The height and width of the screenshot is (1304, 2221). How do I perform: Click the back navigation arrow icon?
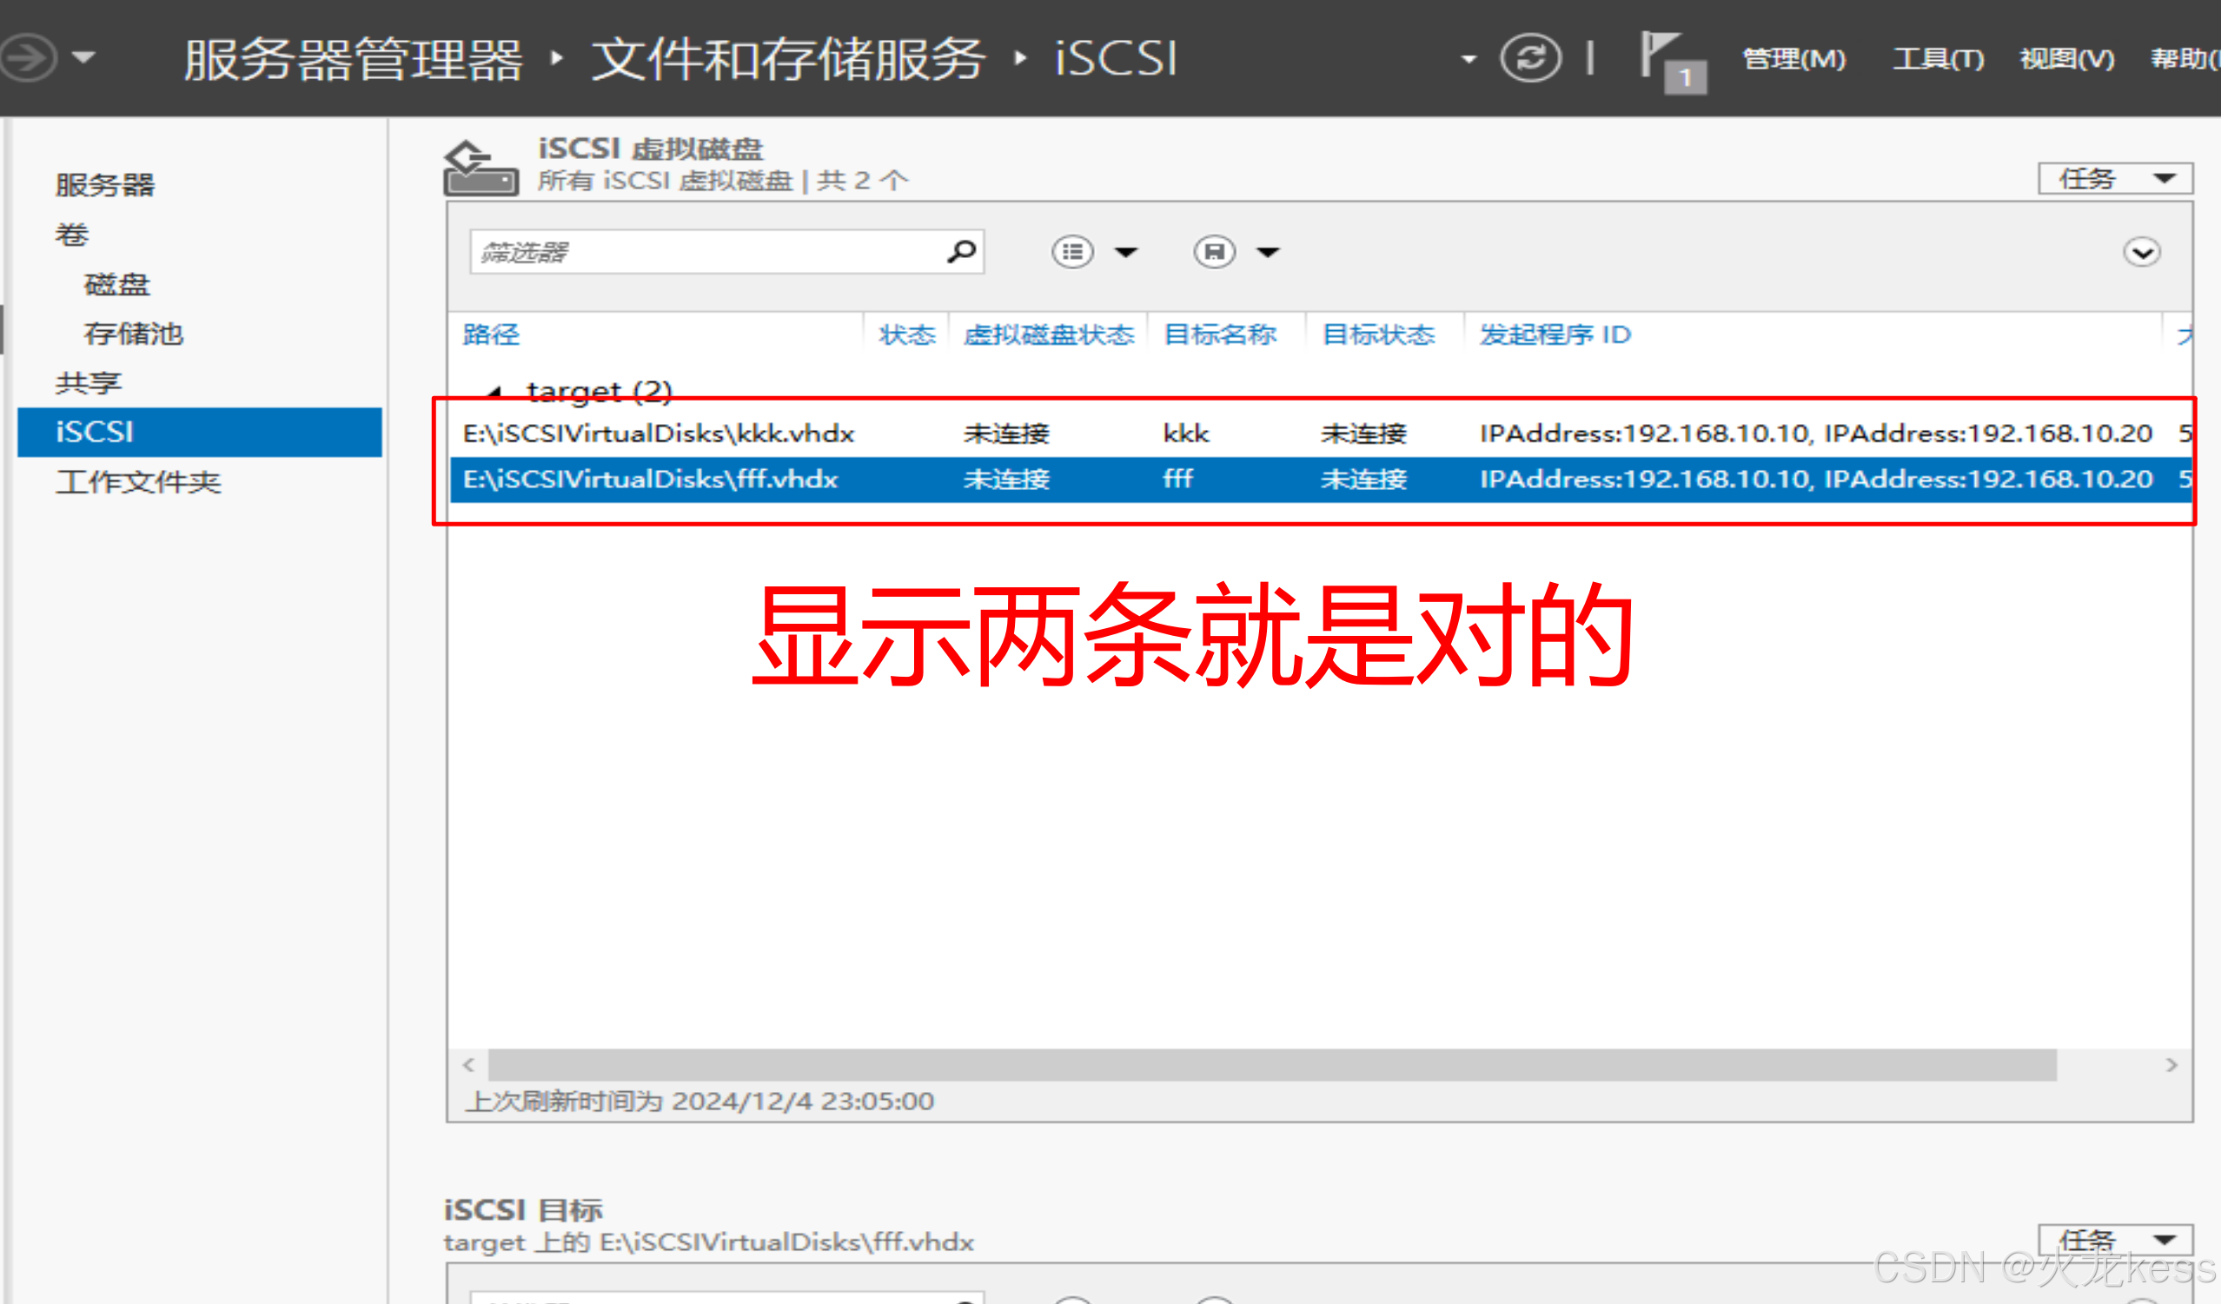26,58
